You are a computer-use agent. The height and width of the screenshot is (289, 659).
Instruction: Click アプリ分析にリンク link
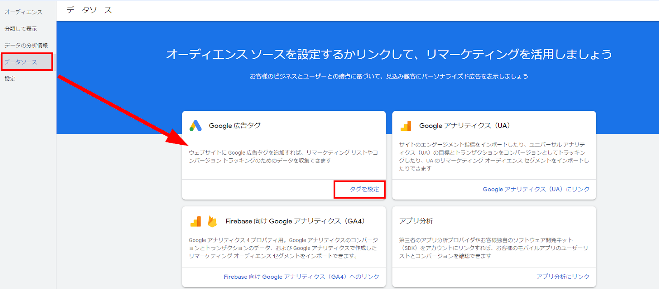563,277
